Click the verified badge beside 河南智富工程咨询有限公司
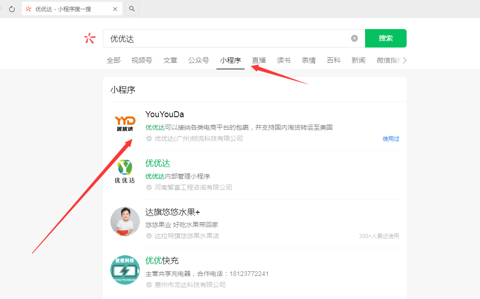This screenshot has width=480, height=299. click(149, 187)
